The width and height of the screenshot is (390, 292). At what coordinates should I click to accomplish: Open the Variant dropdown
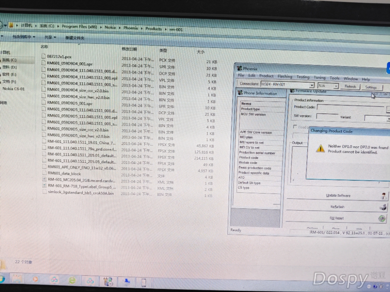coord(388,118)
